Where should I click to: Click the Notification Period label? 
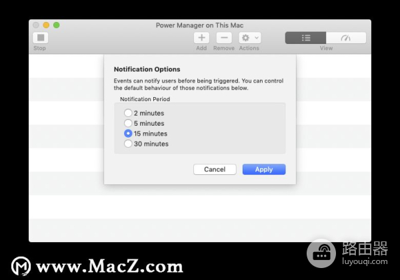tap(145, 99)
